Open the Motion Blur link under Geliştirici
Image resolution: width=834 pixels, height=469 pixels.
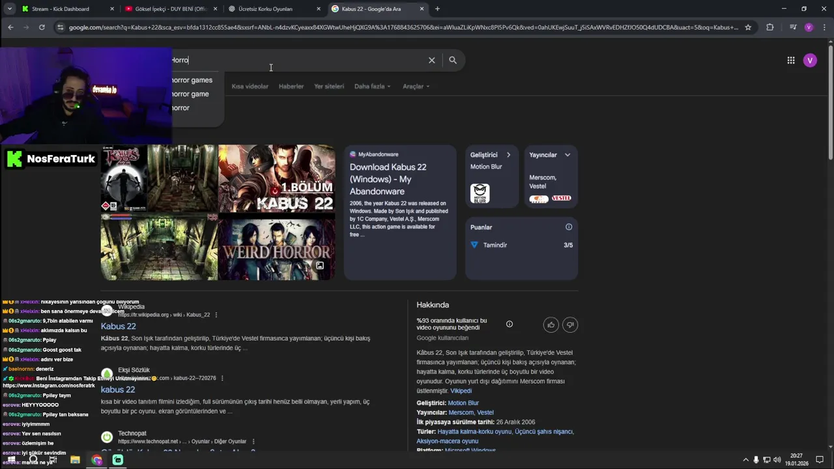coord(463,403)
